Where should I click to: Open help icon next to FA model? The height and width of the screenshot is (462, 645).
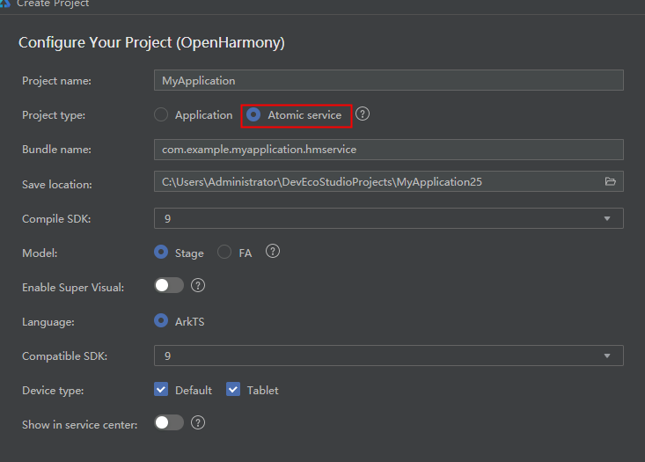coord(273,251)
